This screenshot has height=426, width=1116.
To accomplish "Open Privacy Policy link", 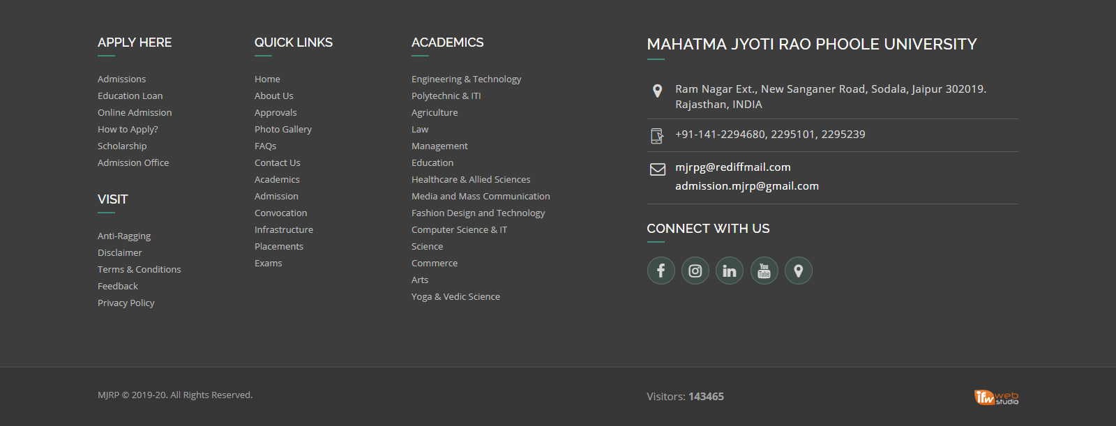I will [x=126, y=303].
